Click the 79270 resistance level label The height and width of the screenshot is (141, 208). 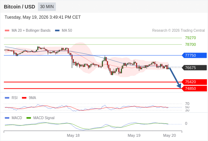point(190,38)
